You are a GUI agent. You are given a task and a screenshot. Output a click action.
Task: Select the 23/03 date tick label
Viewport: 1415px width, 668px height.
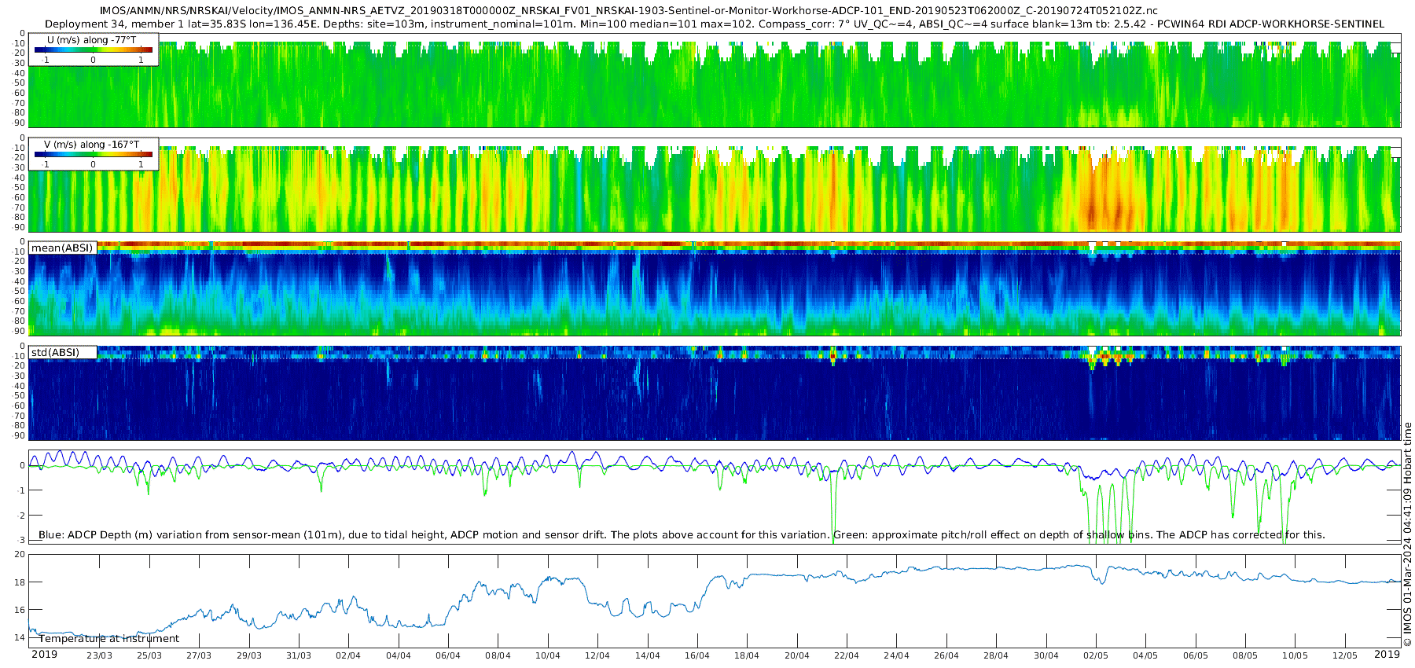[x=99, y=656]
